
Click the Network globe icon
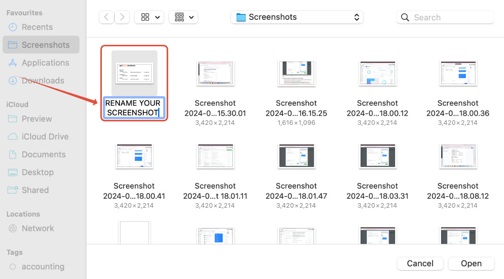pos(13,228)
